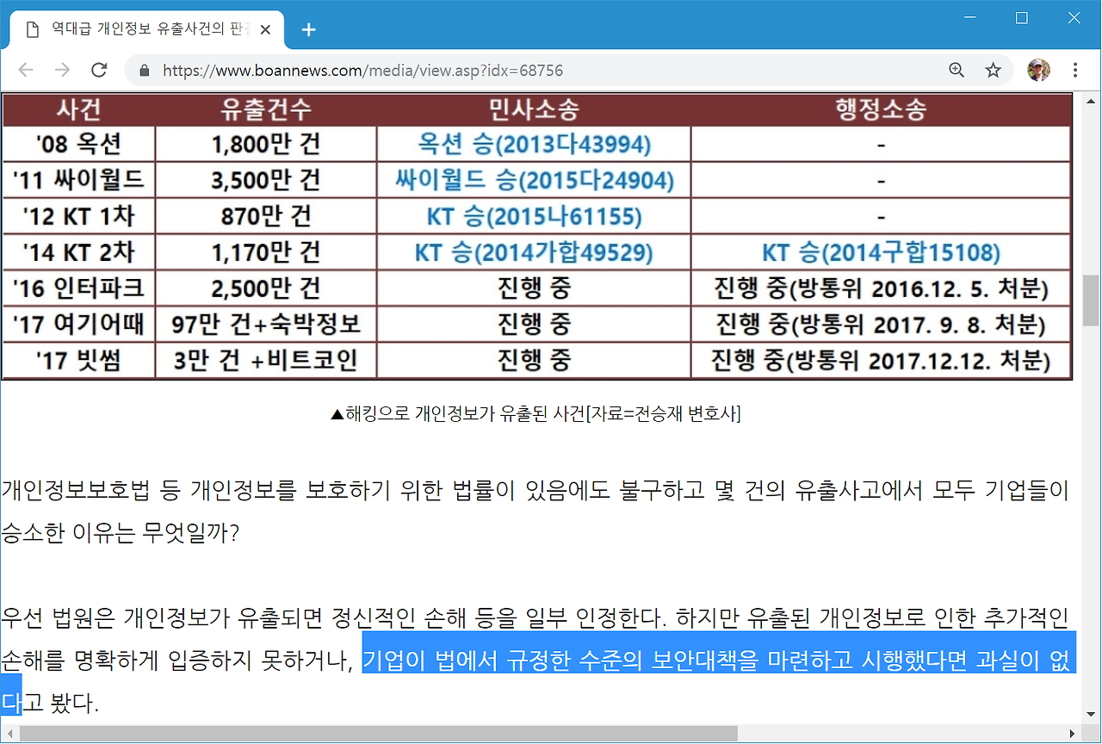Click the 행정소송 column header

click(881, 110)
